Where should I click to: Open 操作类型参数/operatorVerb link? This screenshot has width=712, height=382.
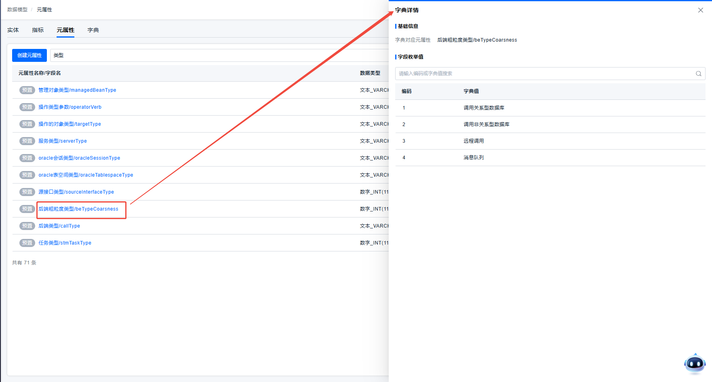coord(70,107)
